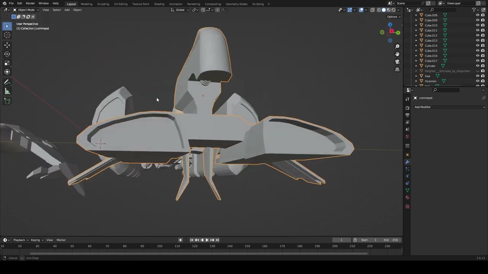488x274 pixels.
Task: Open Object Constraints properties tab
Action: point(407,183)
